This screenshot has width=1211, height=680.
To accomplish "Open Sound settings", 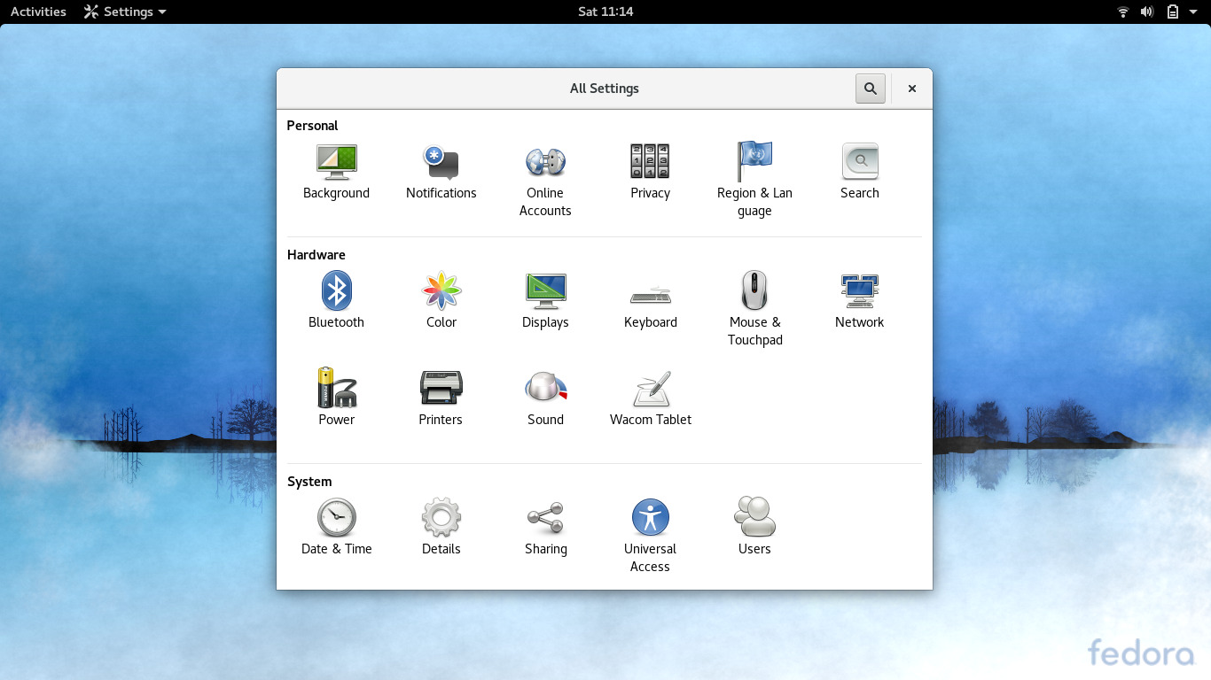I will 545,398.
